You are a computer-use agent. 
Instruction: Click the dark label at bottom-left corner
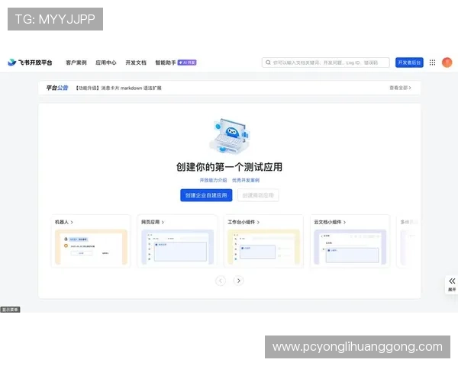point(10,310)
